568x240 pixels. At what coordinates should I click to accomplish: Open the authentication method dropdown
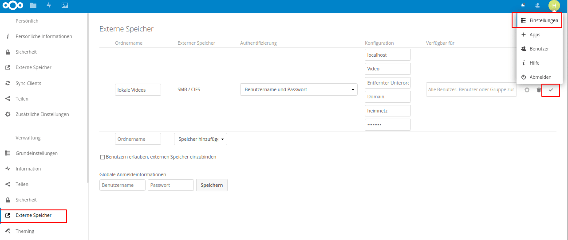[x=299, y=89]
